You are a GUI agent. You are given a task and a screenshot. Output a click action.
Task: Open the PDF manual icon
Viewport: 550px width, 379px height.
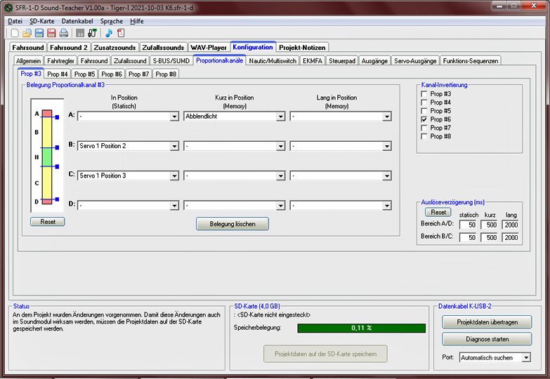pyautogui.click(x=121, y=33)
